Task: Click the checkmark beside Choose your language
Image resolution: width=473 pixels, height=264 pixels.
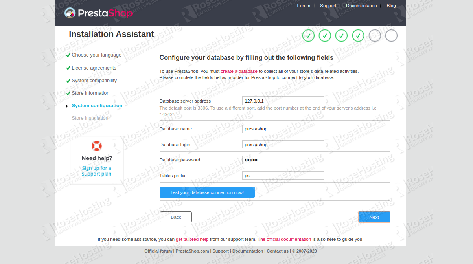Action: [69, 55]
